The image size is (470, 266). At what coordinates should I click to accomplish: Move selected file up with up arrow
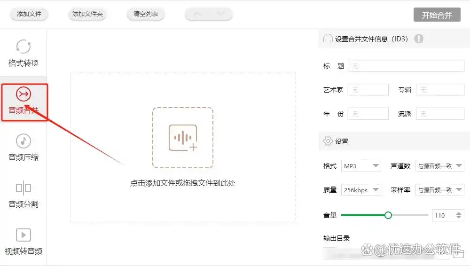pyautogui.click(x=197, y=14)
